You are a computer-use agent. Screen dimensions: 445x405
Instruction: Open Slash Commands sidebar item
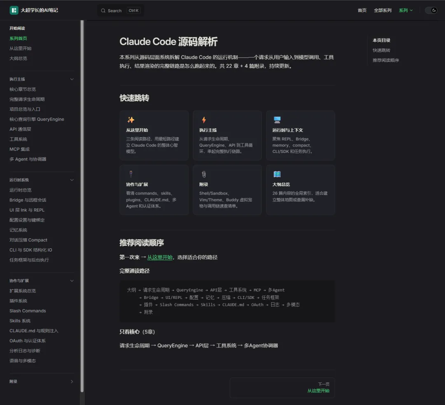click(x=28, y=311)
